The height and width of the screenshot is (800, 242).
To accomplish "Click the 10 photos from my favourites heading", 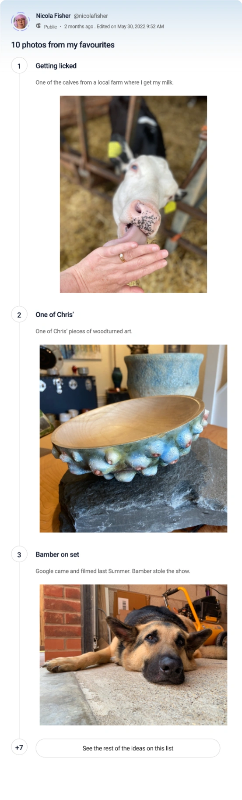I will [63, 45].
